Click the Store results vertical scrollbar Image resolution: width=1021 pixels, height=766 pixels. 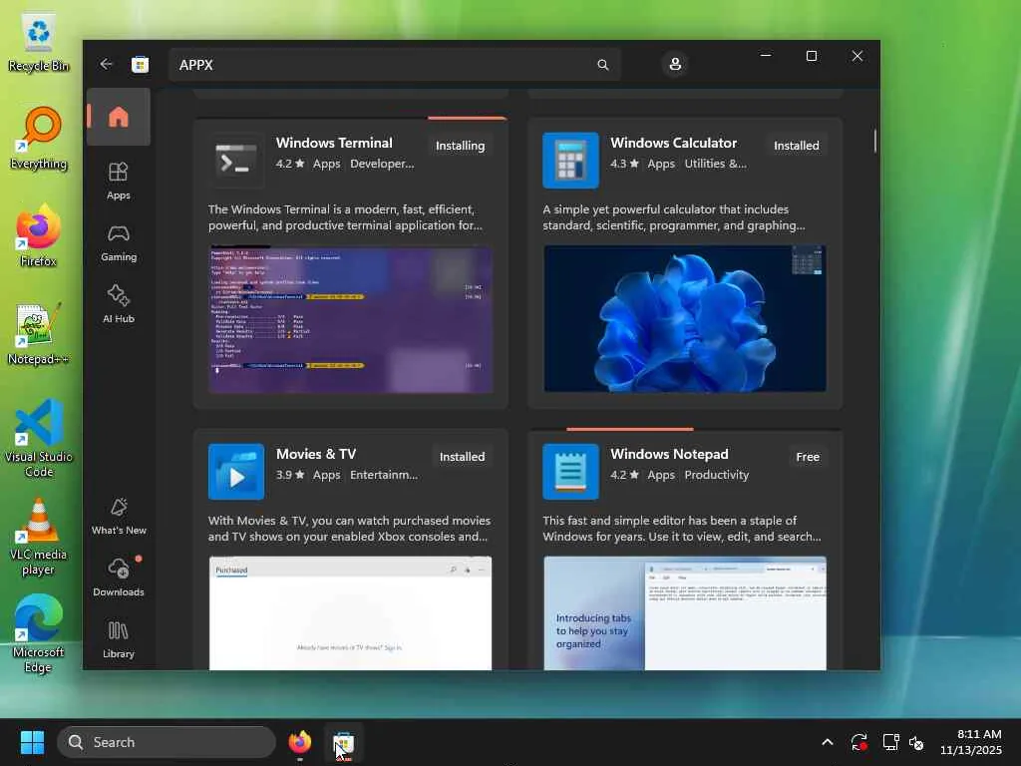click(874, 142)
